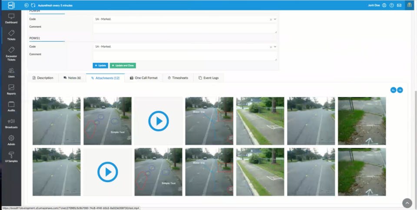Open Broadcasts megaphone icon
Image resolution: width=417 pixels, height=210 pixels.
(11, 121)
